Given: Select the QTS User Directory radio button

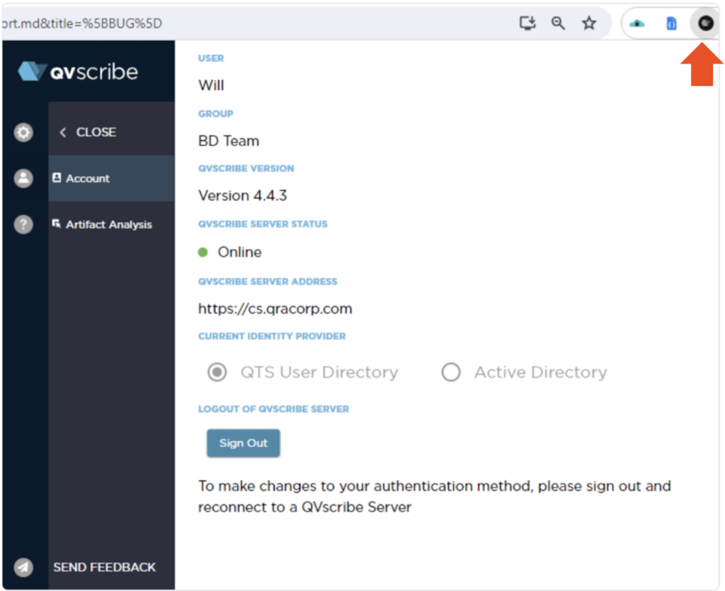Looking at the screenshot, I should click(217, 372).
